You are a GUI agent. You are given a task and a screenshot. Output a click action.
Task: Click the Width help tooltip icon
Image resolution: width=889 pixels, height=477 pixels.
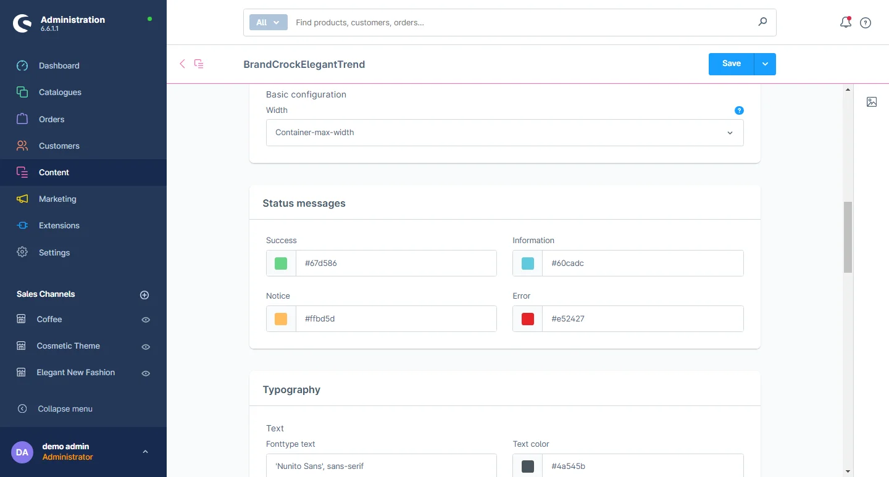(x=739, y=110)
